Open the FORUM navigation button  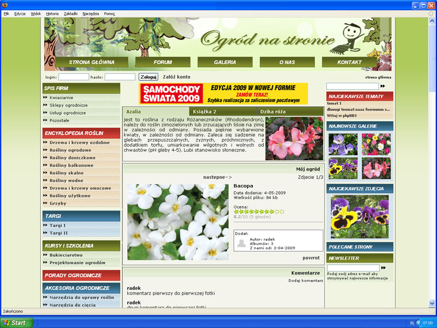pyautogui.click(x=163, y=62)
